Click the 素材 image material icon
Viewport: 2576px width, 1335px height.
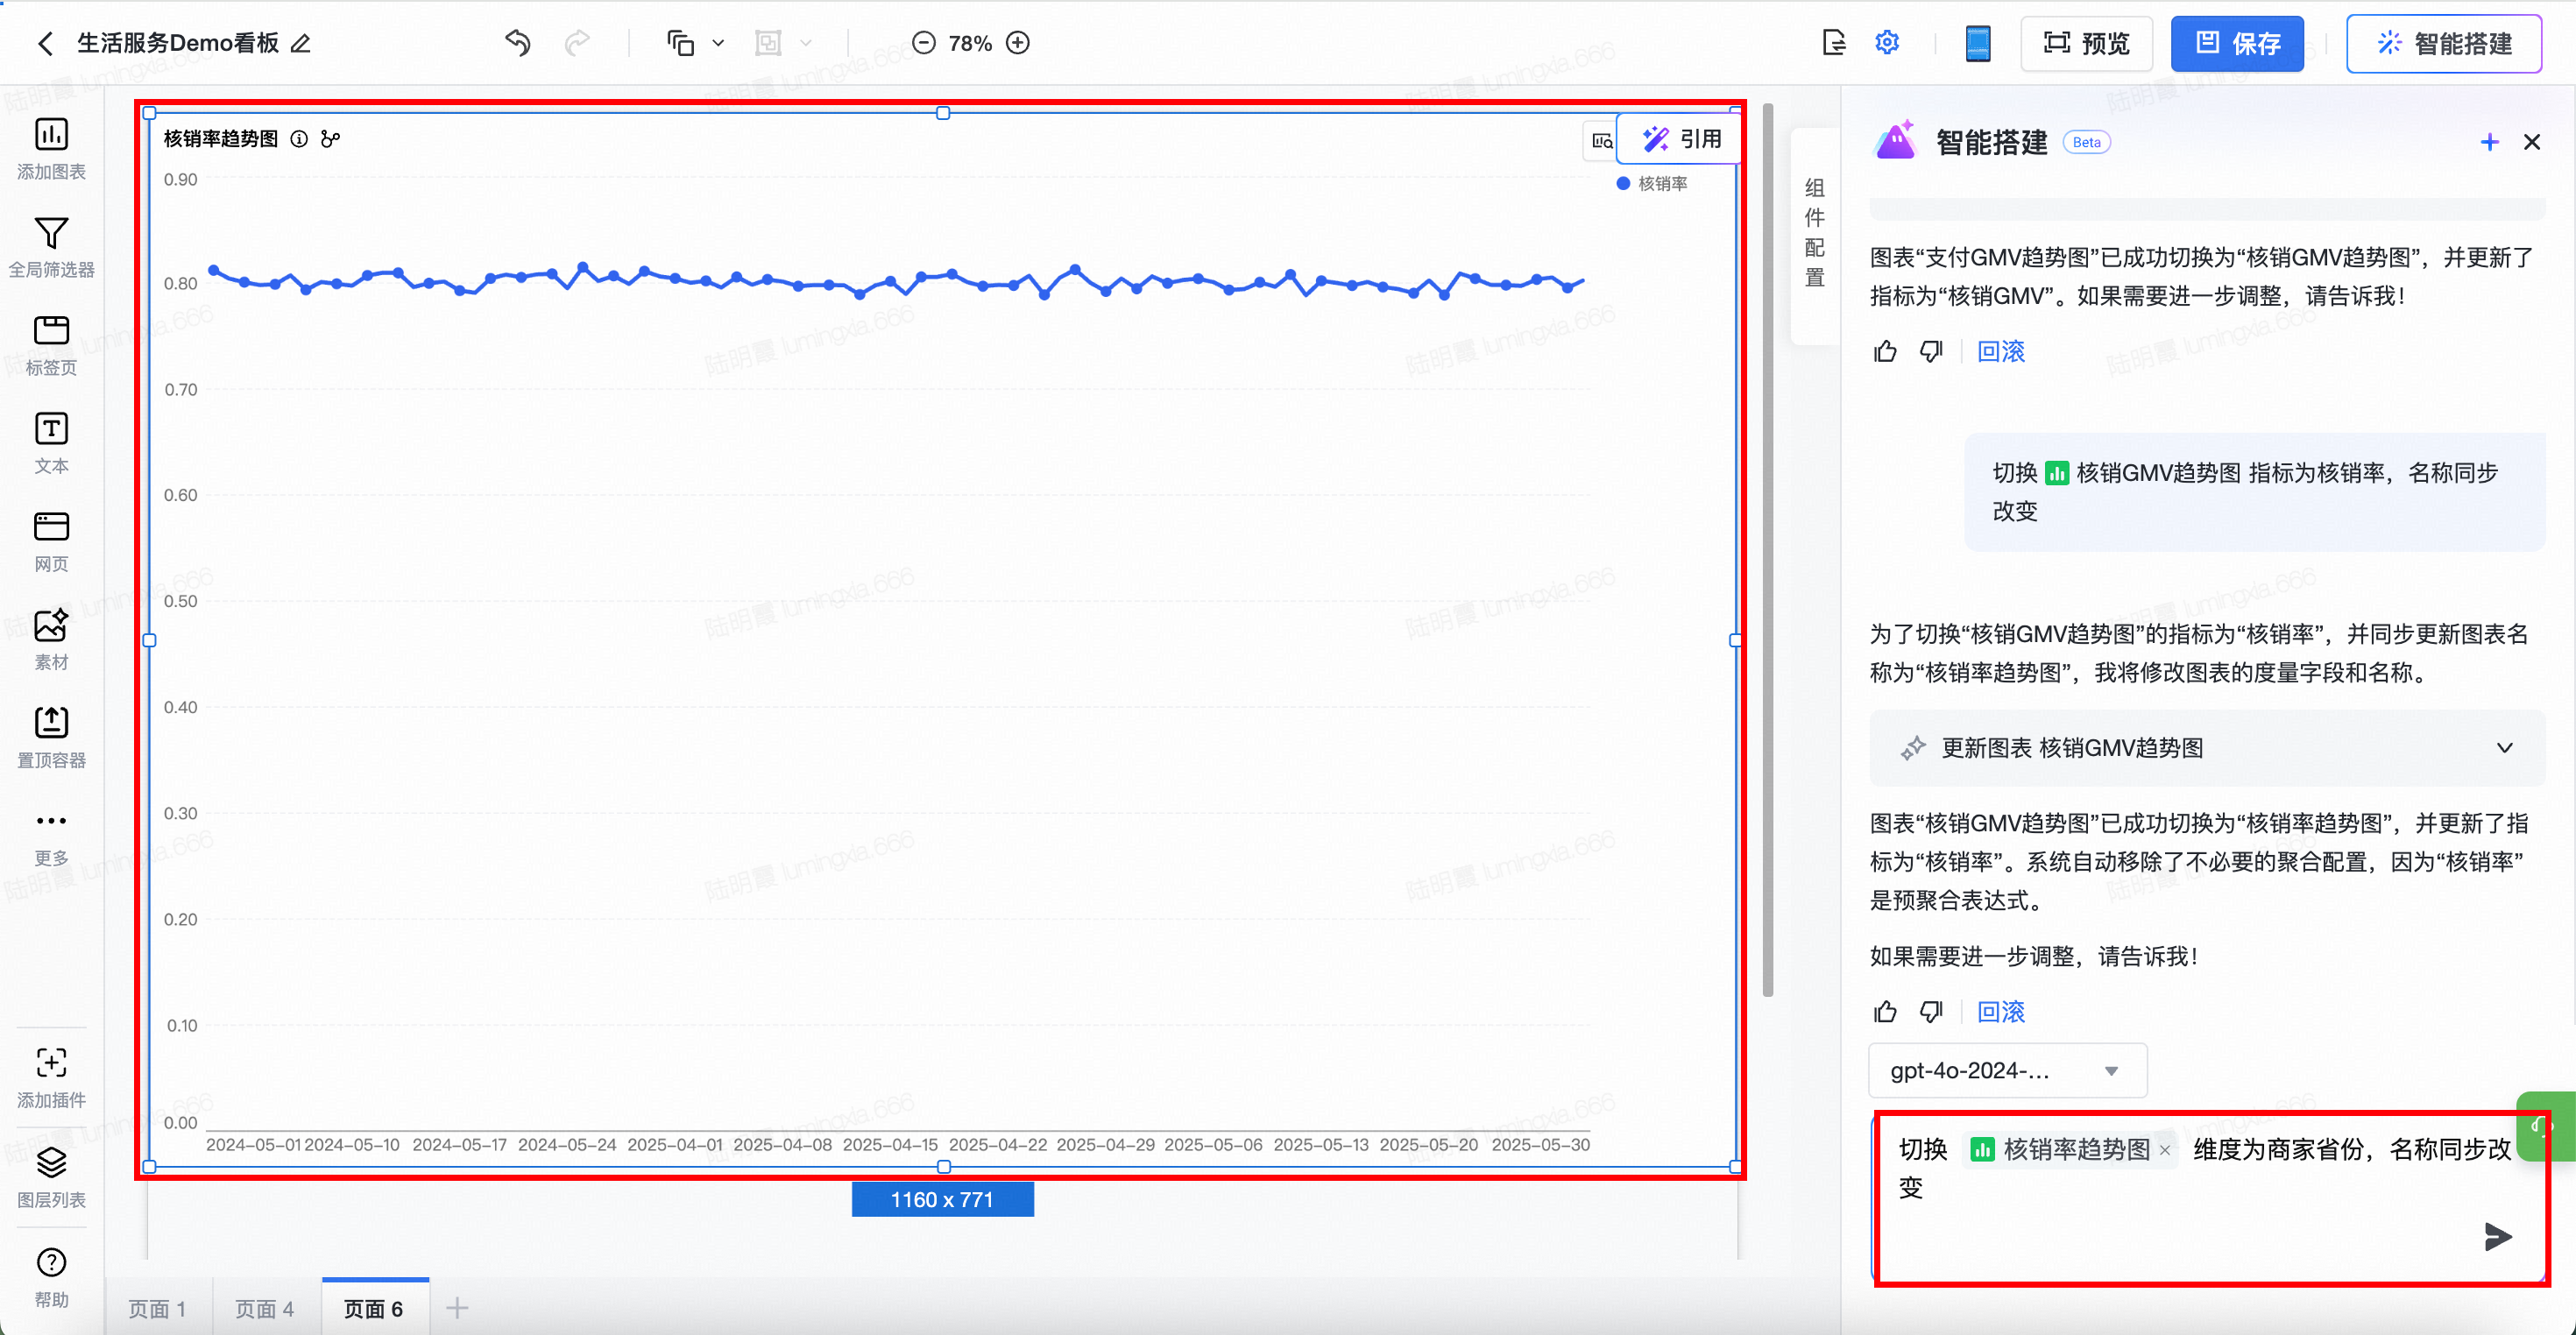pyautogui.click(x=51, y=626)
